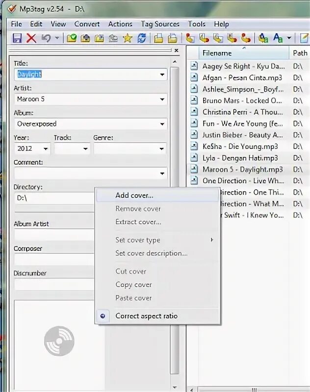310x392 pixels.
Task: Open the Actions menu
Action: 120,24
